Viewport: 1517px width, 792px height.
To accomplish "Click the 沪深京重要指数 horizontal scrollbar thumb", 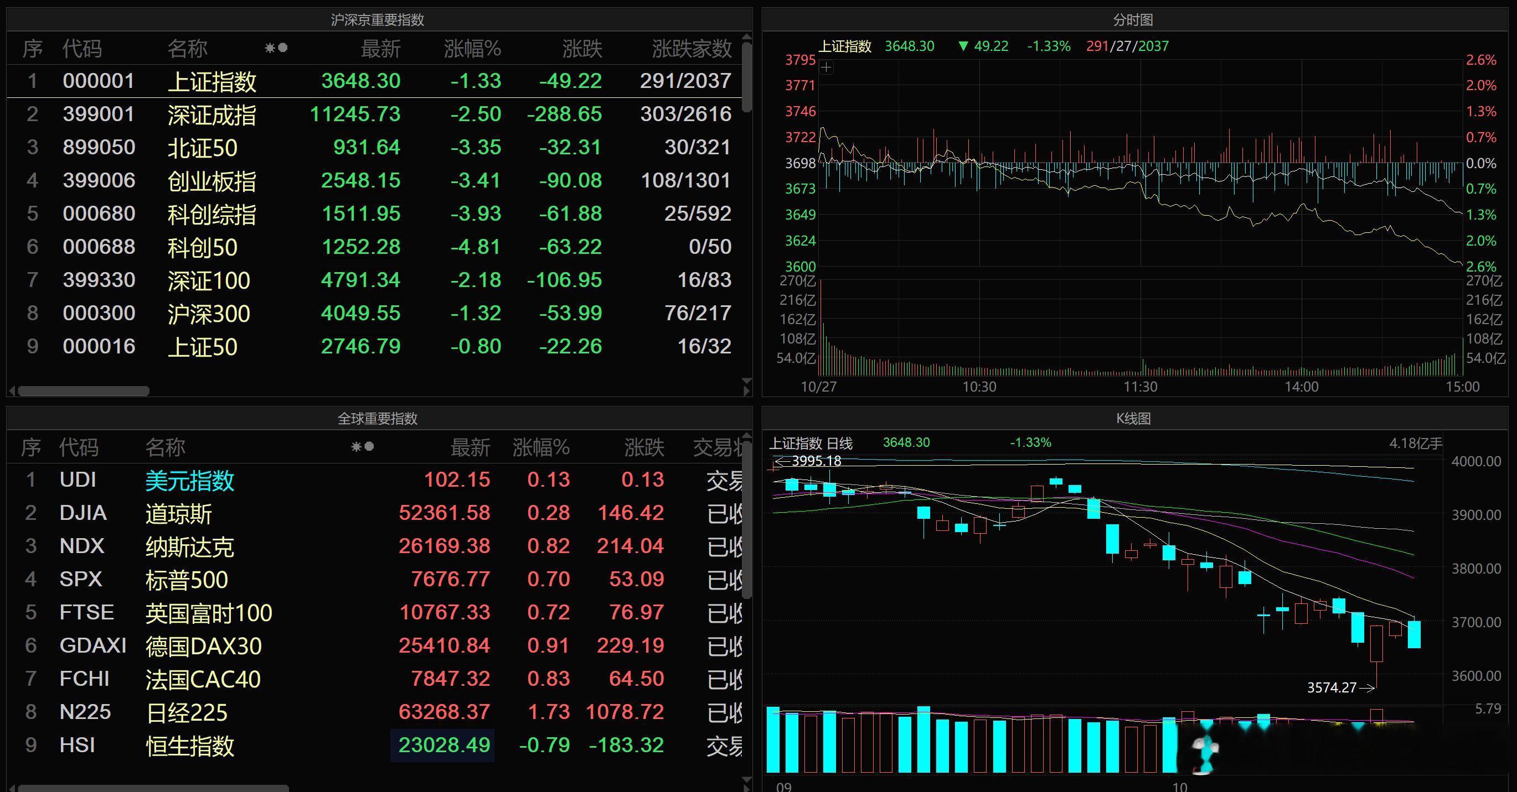I will pyautogui.click(x=83, y=390).
